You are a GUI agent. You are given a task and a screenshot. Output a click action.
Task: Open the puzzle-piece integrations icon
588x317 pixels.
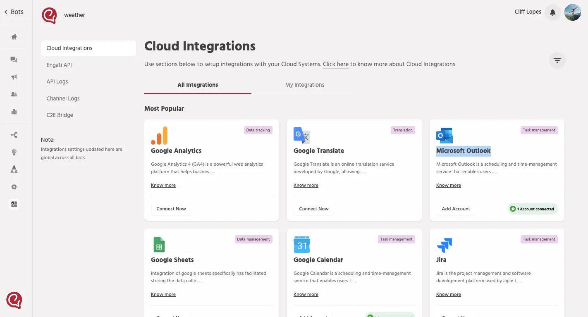click(14, 204)
